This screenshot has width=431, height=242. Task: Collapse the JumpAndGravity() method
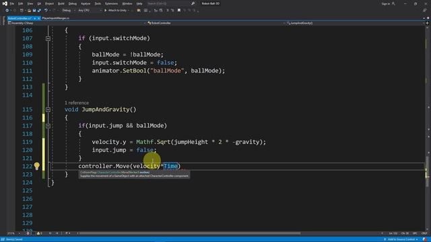point(48,110)
